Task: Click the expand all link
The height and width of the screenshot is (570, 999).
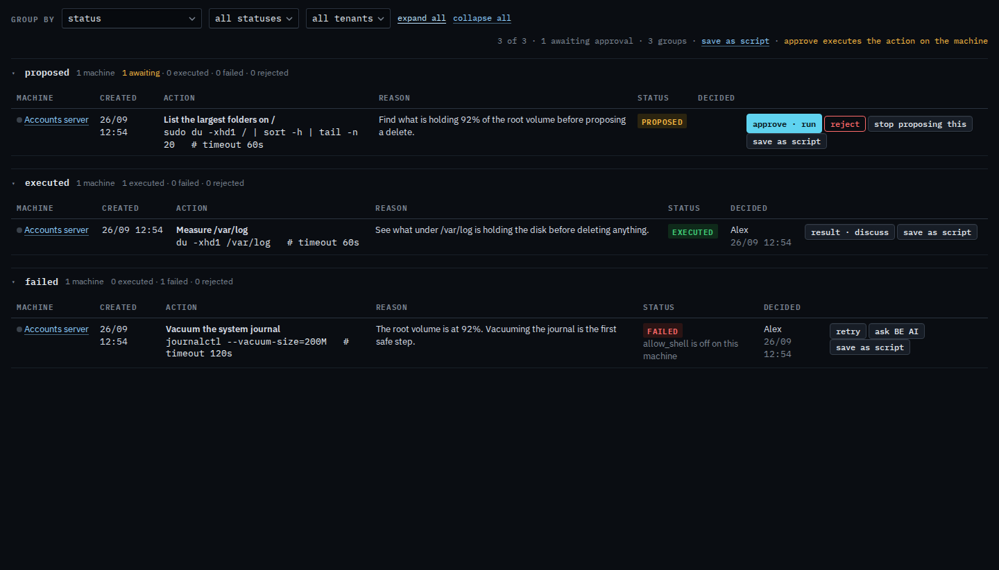Action: [x=422, y=19]
